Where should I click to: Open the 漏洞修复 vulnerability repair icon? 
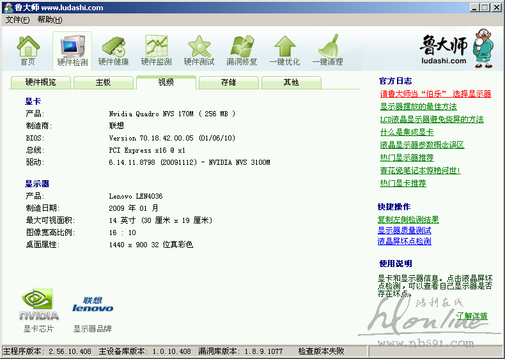tap(242, 50)
